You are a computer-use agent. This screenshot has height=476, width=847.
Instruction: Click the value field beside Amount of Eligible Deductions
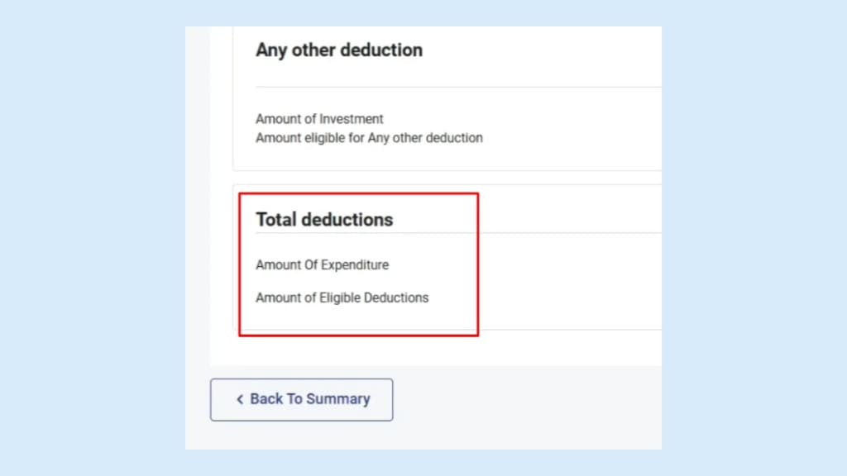(x=579, y=297)
